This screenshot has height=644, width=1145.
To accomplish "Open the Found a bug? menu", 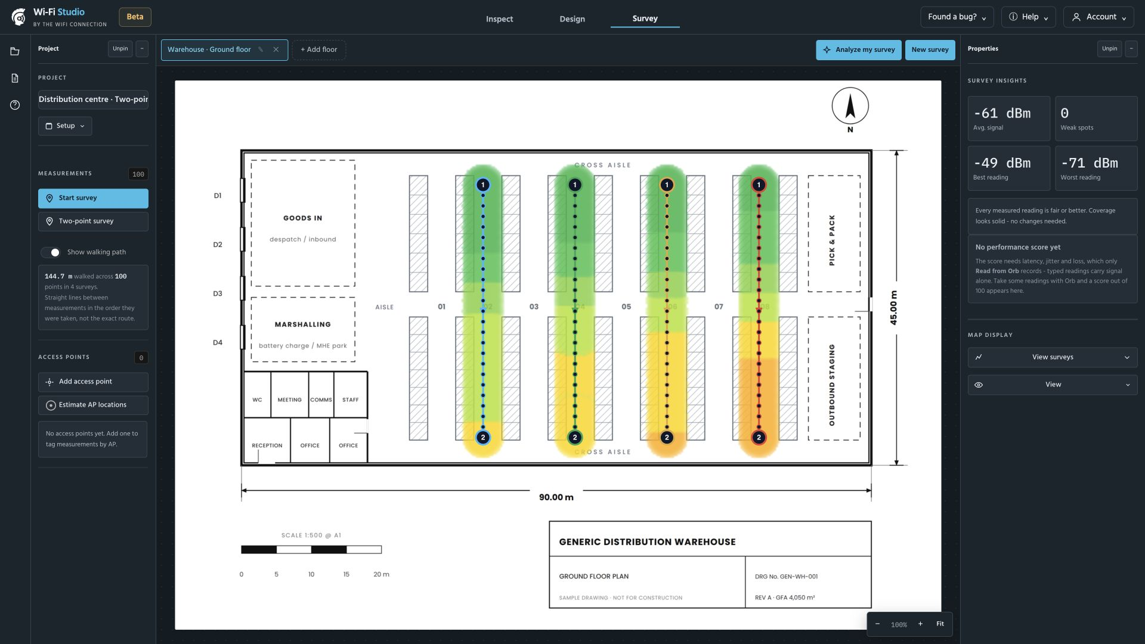I will pos(957,17).
